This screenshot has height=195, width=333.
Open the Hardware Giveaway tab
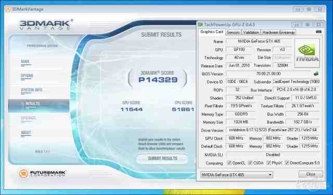pyautogui.click(x=278, y=32)
